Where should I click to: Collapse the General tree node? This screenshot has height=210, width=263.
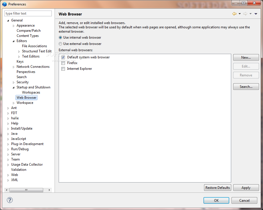pyautogui.click(x=8, y=21)
